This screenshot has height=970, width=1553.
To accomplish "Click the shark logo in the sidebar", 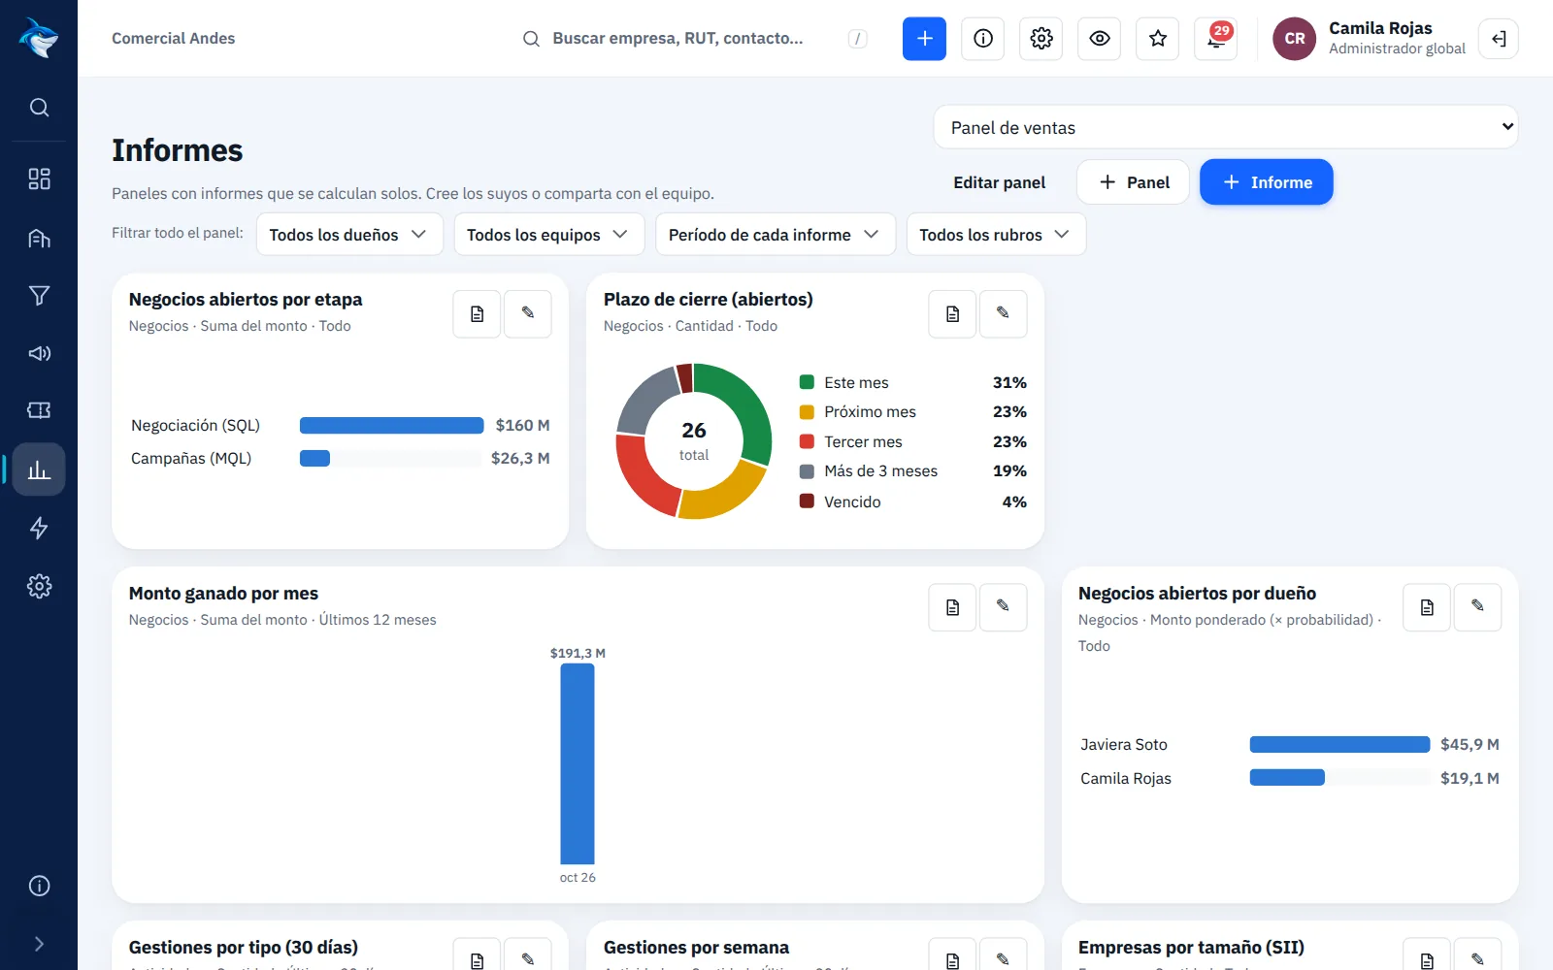I will [x=39, y=39].
